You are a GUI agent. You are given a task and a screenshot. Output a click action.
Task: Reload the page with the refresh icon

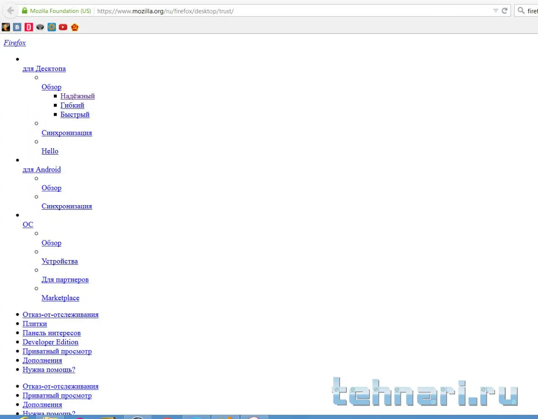505,11
